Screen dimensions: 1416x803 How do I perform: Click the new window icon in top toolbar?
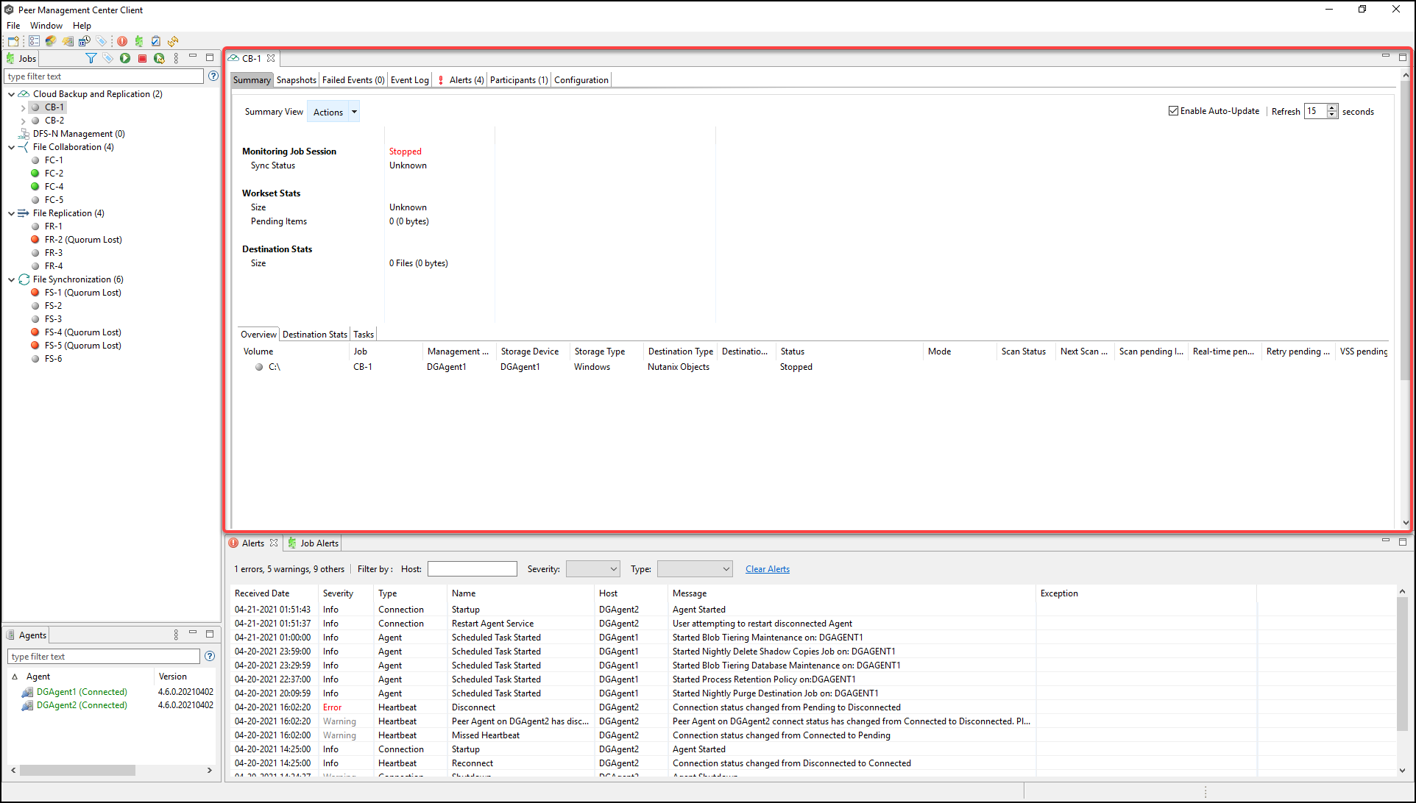coord(13,41)
